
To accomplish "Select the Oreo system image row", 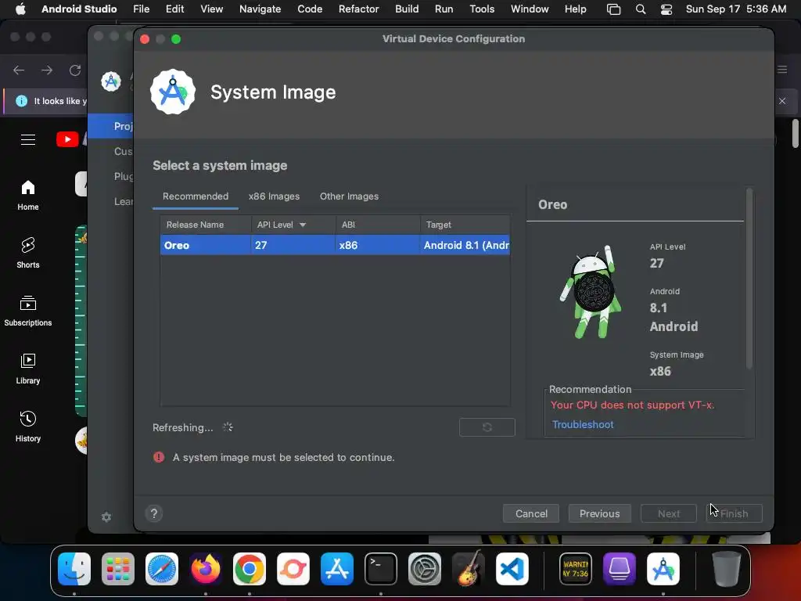I will tap(335, 245).
